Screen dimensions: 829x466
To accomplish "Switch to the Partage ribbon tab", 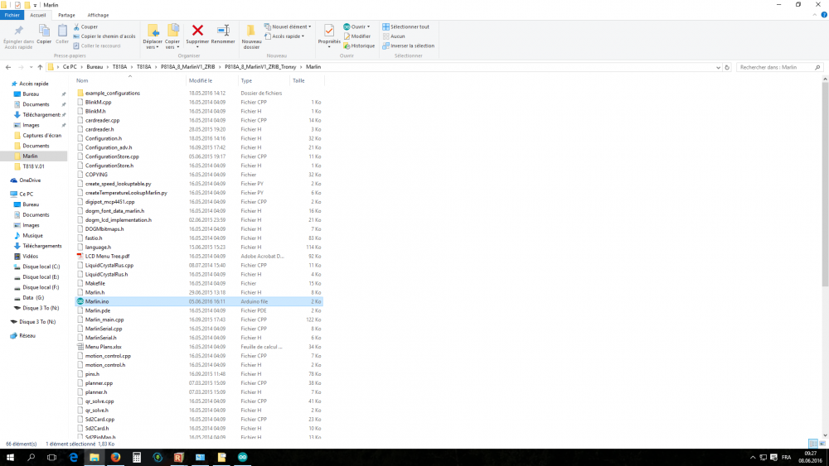I will pyautogui.click(x=66, y=15).
